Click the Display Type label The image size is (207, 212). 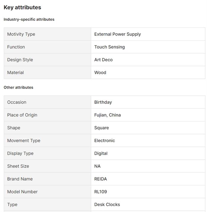(x=20, y=153)
